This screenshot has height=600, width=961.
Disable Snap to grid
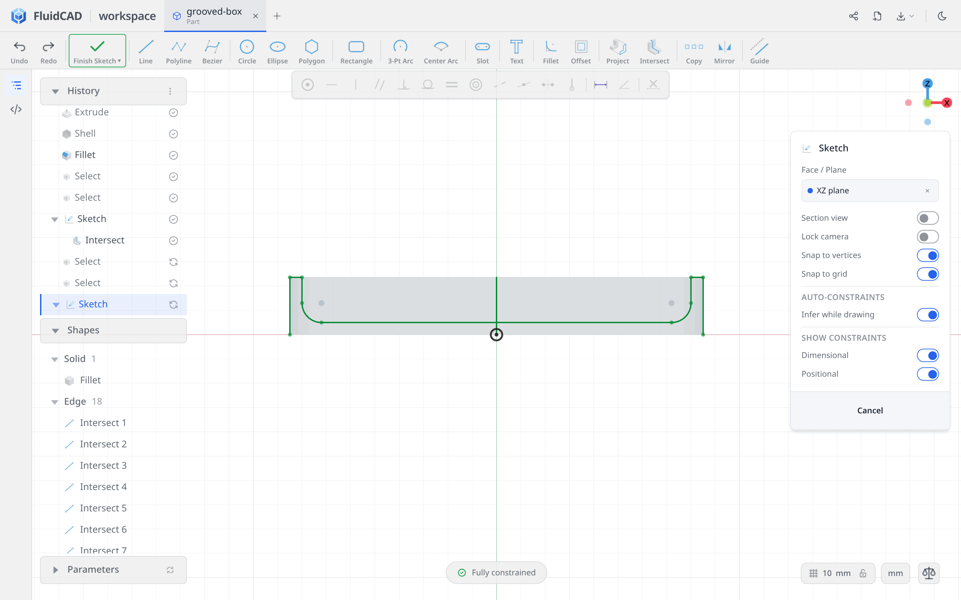tap(927, 274)
